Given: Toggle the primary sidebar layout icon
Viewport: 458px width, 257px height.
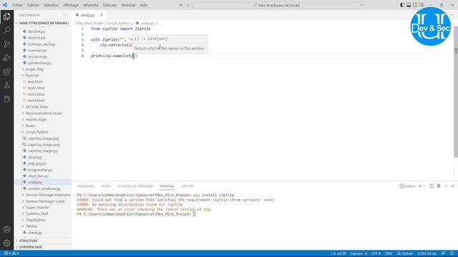Looking at the screenshot, I should tap(402, 5).
